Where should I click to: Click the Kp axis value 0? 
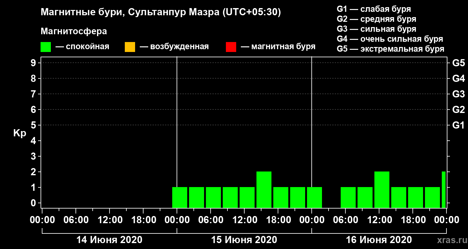click(34, 203)
